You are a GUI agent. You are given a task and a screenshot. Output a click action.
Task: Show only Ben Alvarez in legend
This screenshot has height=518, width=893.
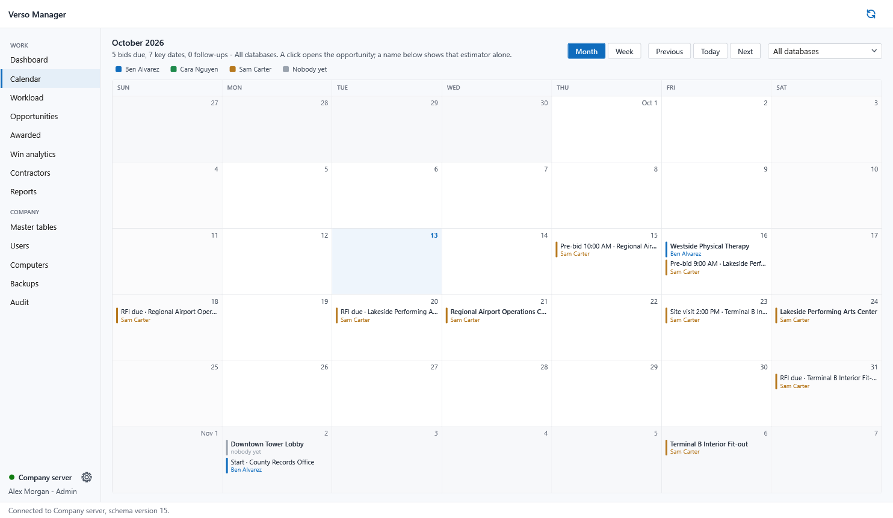(137, 69)
